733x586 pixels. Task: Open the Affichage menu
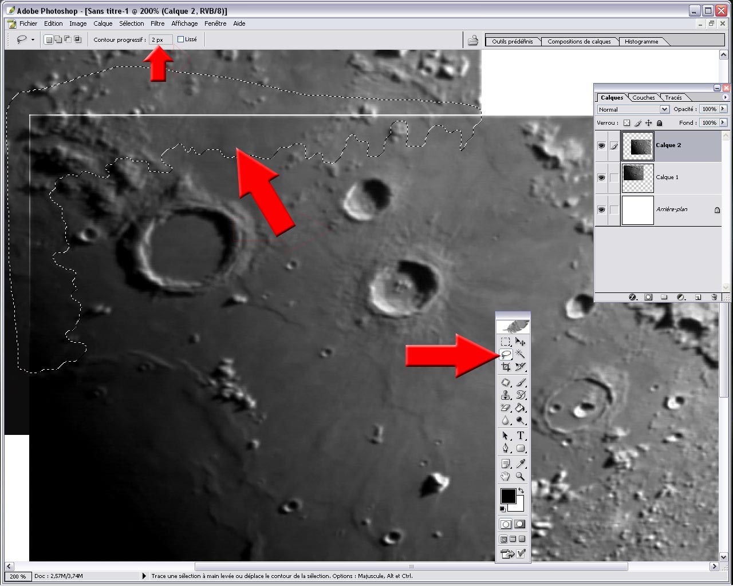tap(184, 23)
